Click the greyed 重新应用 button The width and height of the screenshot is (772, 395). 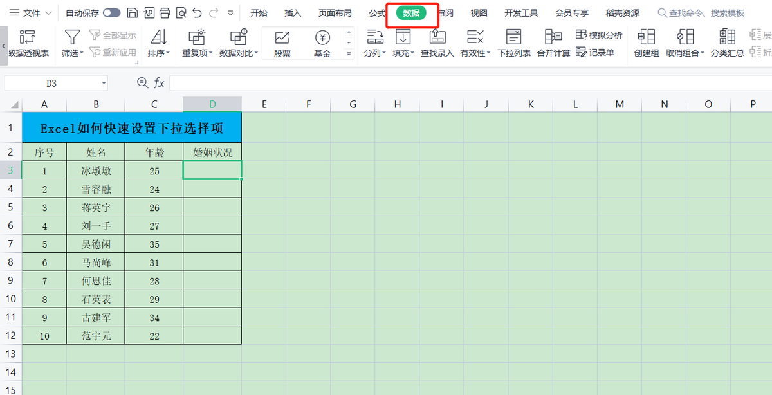pyautogui.click(x=113, y=52)
